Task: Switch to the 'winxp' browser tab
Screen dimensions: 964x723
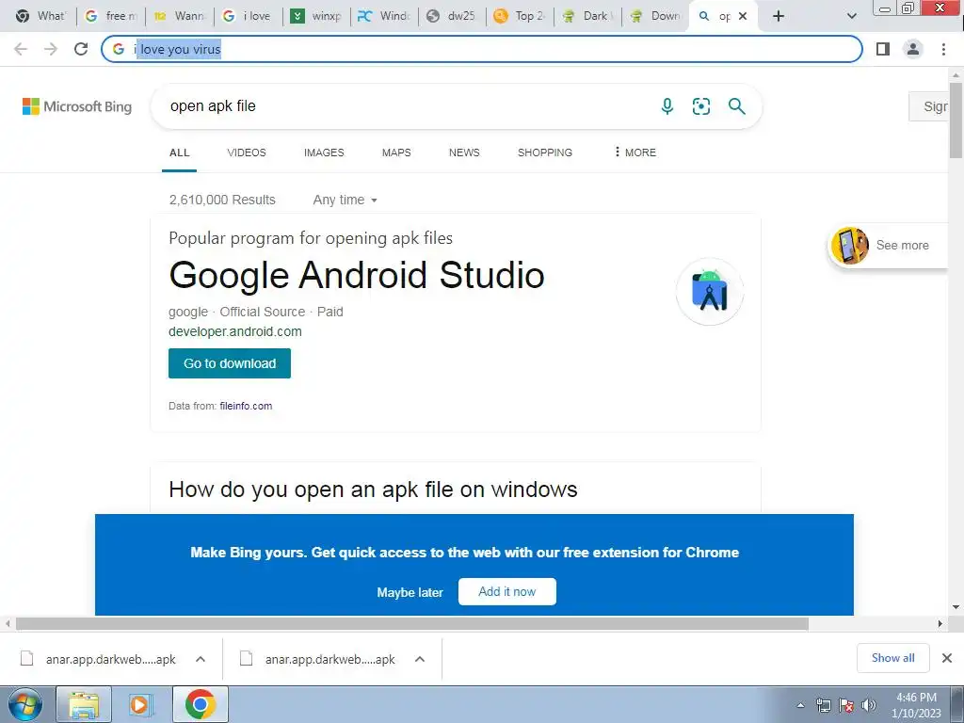Action: click(x=316, y=16)
